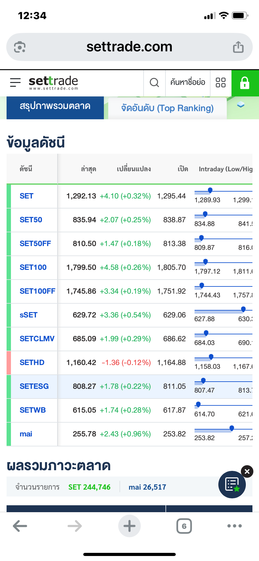Image resolution: width=259 pixels, height=561 pixels.
Task: Open the hamburger navigation menu
Action: click(x=15, y=83)
